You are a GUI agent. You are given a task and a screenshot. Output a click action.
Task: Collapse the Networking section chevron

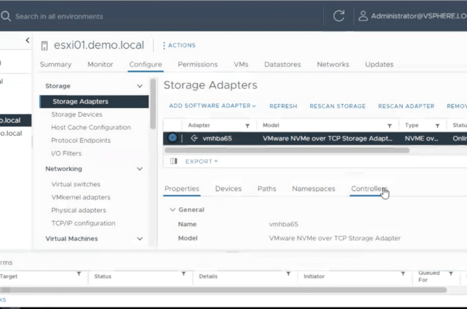(x=140, y=169)
